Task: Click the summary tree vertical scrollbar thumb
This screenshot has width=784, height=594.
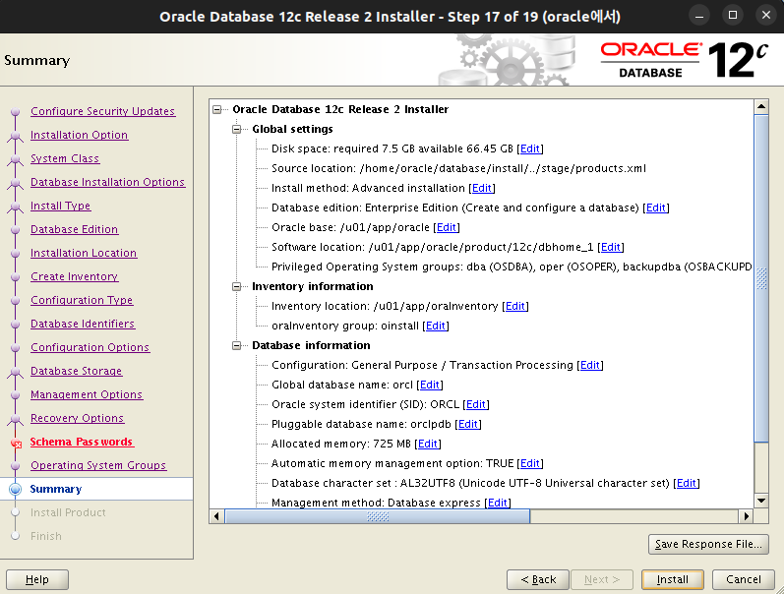Action: 761,278
